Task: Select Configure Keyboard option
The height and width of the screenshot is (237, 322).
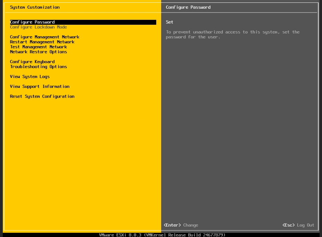Action: point(32,62)
